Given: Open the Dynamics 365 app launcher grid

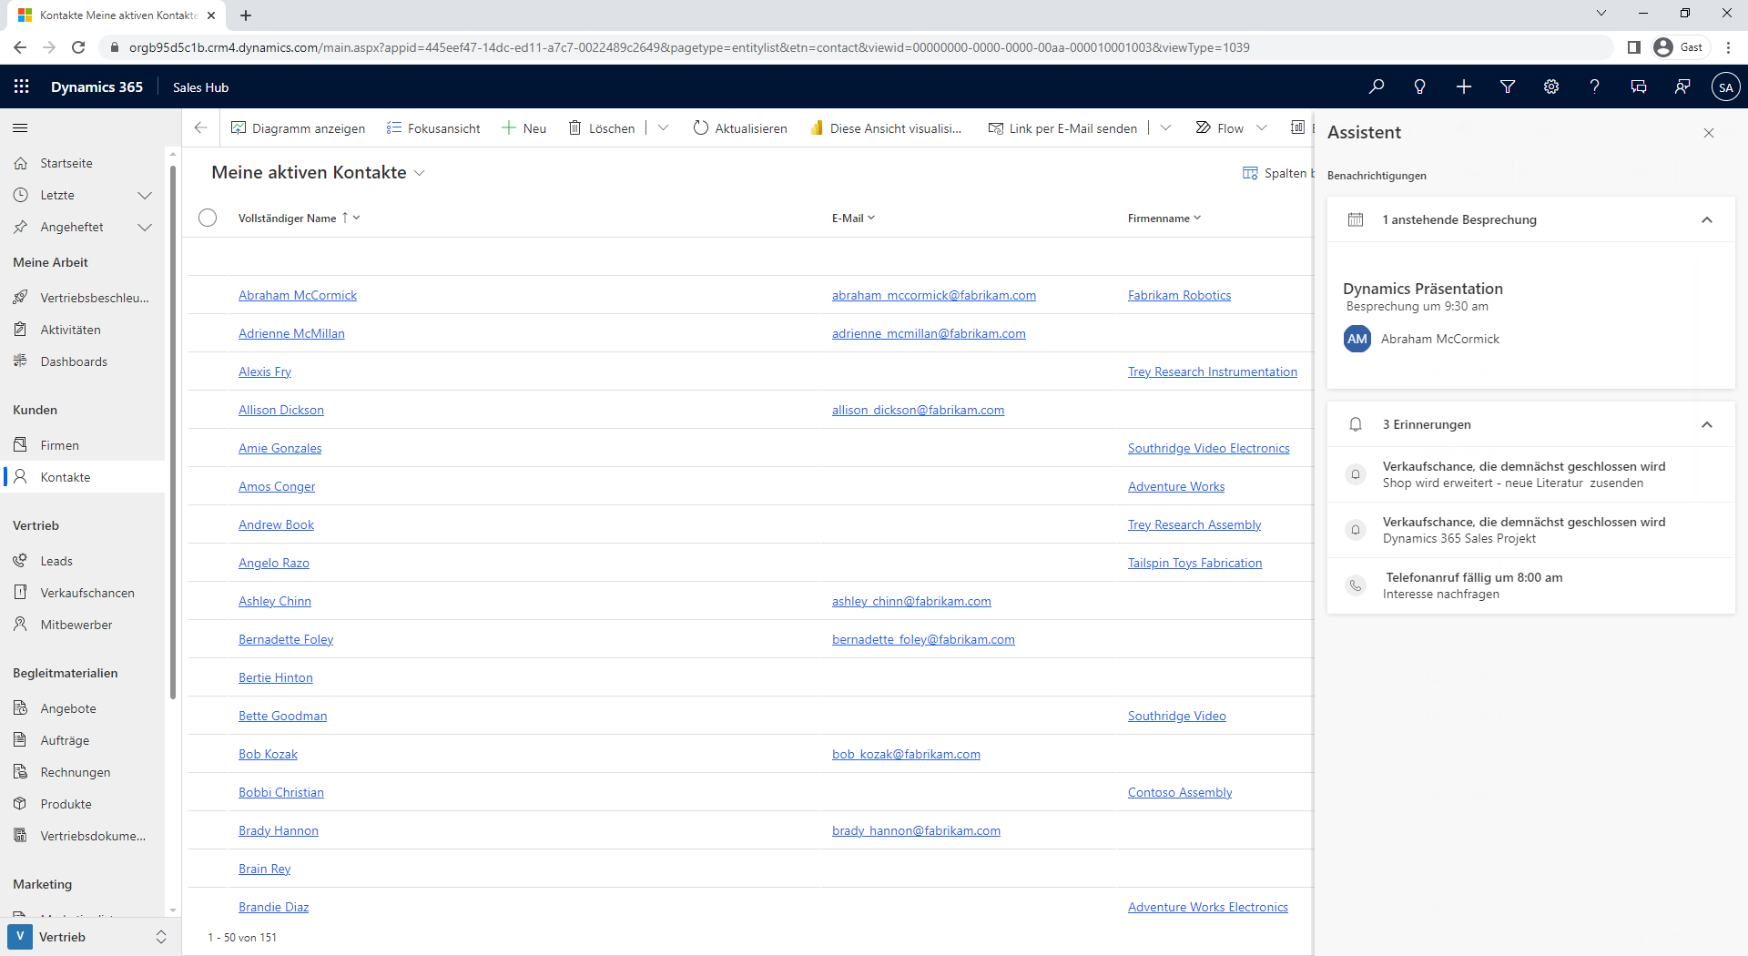Looking at the screenshot, I should pyautogui.click(x=22, y=86).
